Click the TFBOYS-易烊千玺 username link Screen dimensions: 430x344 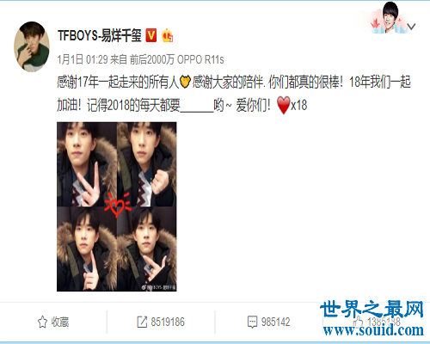100,36
